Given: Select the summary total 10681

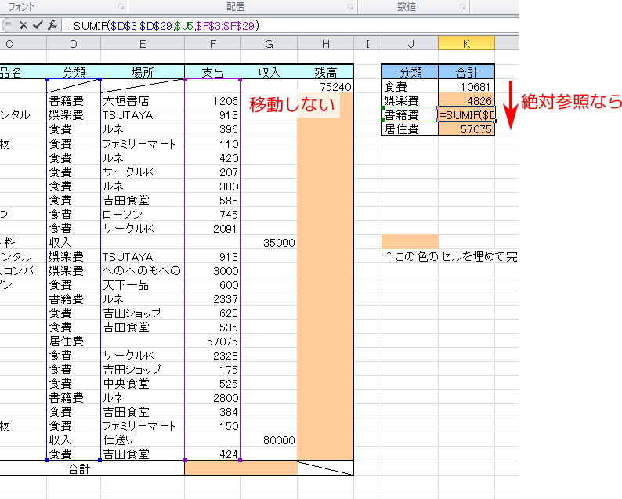Looking at the screenshot, I should point(467,86).
